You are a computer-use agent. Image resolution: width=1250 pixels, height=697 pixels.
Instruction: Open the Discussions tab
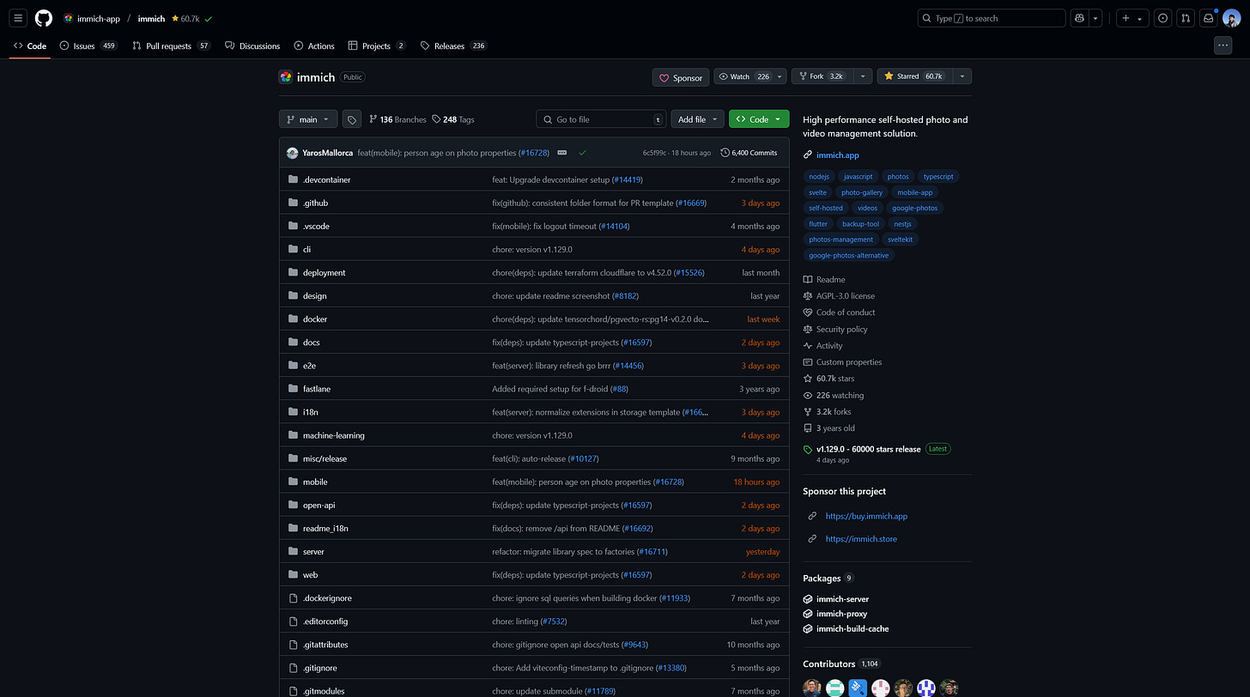click(252, 45)
